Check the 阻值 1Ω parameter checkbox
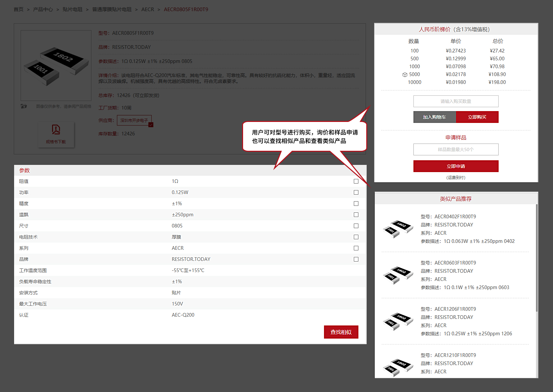Image resolution: width=553 pixels, height=392 pixels. click(356, 181)
